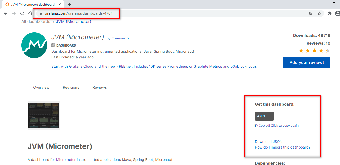Click the fifth rating star

pyautogui.click(x=328, y=50)
